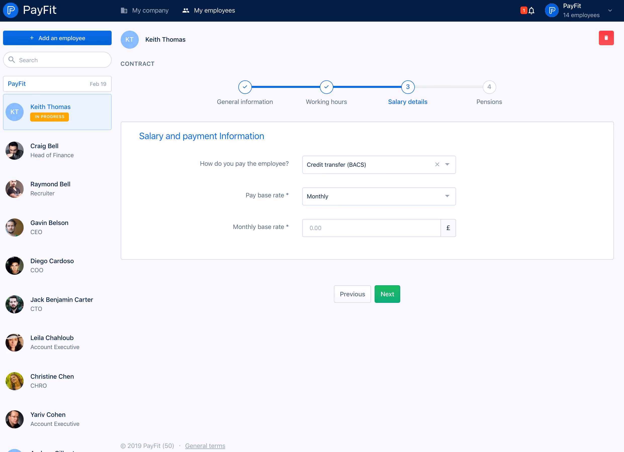Viewport: 624px width, 452px height.
Task: Open the My employees menu
Action: [x=209, y=11]
